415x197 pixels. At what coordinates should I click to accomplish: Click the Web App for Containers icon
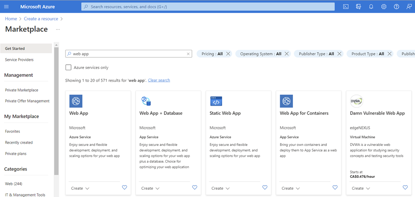[x=286, y=101]
